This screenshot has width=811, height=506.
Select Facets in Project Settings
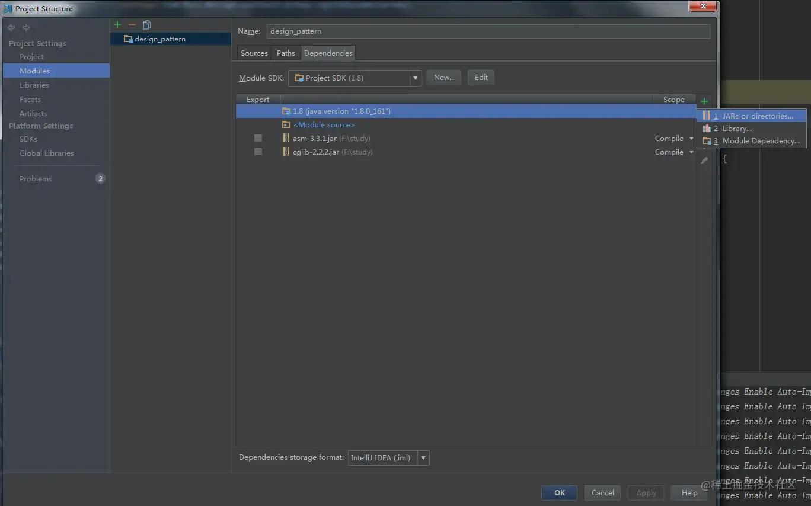point(56,99)
